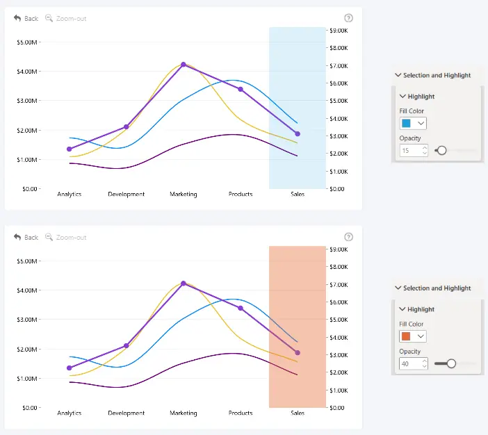Image resolution: width=488 pixels, height=435 pixels.
Task: Click the Marketing axis label in bottom chart
Action: pyautogui.click(x=184, y=413)
